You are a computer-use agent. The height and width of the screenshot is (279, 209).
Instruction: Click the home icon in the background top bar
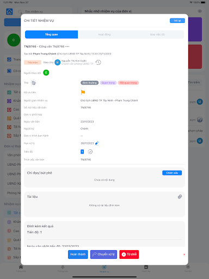coord(9,11)
